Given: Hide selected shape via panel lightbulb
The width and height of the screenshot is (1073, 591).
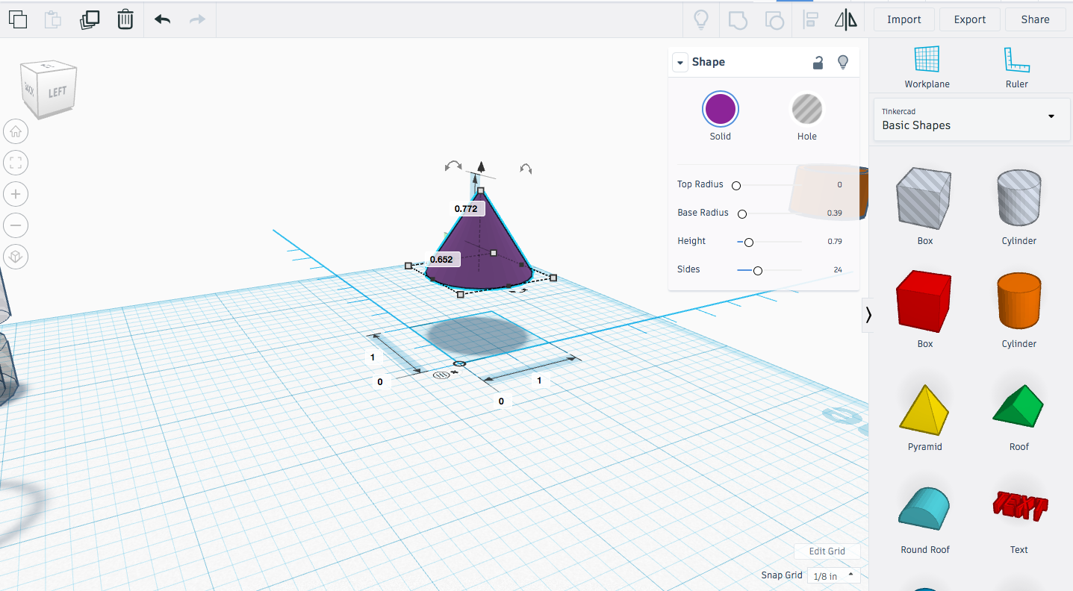Looking at the screenshot, I should tap(843, 62).
